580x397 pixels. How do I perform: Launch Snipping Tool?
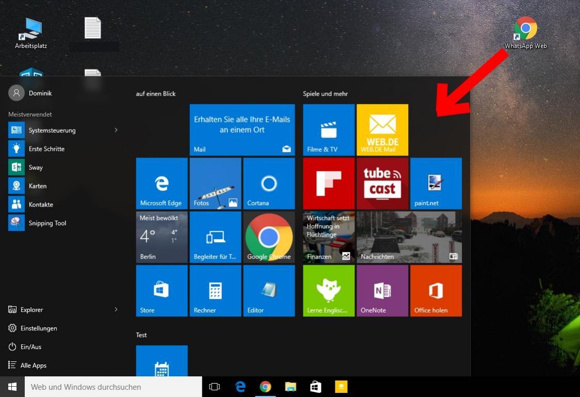[63, 223]
